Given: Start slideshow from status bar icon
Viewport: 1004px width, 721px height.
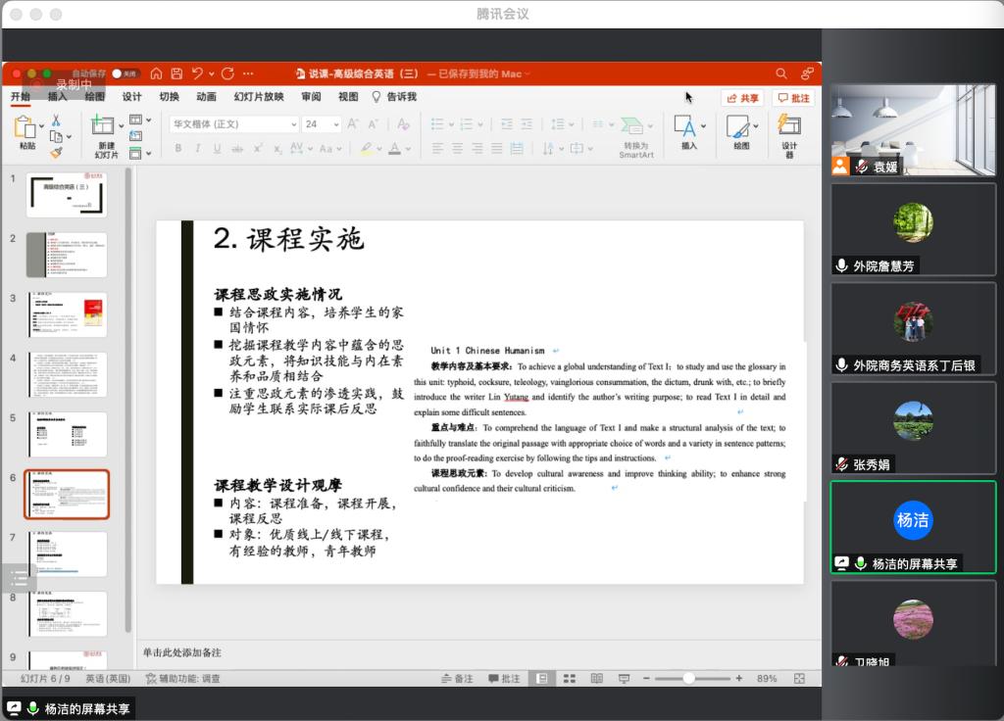Looking at the screenshot, I should point(624,679).
